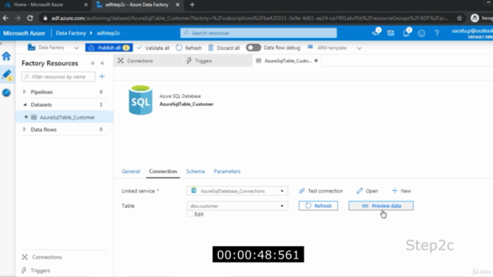Select the AzureSqlTable_Custo... editor tab
This screenshot has width=493, height=277.
click(x=287, y=61)
